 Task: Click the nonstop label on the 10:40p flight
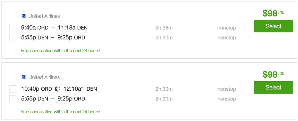tap(226, 89)
